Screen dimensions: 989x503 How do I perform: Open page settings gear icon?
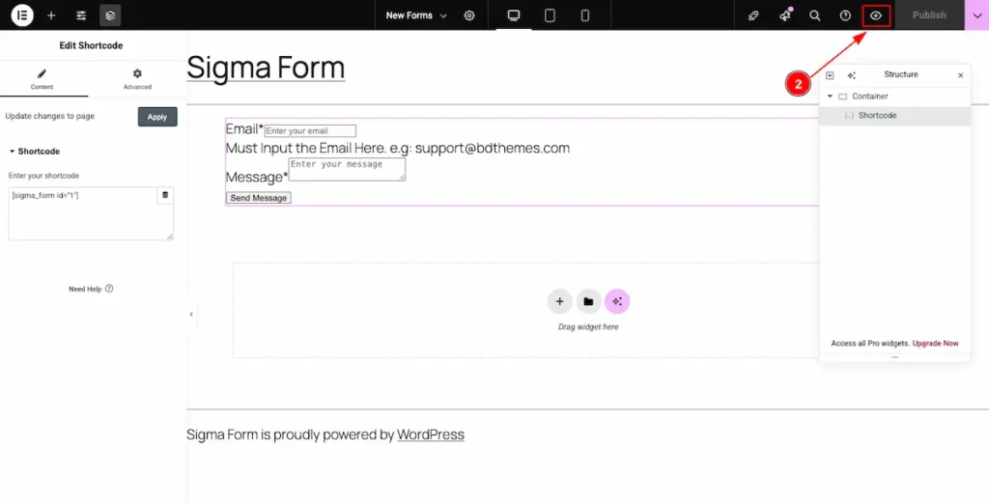coord(469,15)
